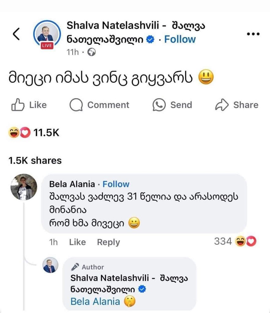Screen dimensions: 270x313
Task: Open the 334 reactions on the comment
Action: tap(235, 241)
